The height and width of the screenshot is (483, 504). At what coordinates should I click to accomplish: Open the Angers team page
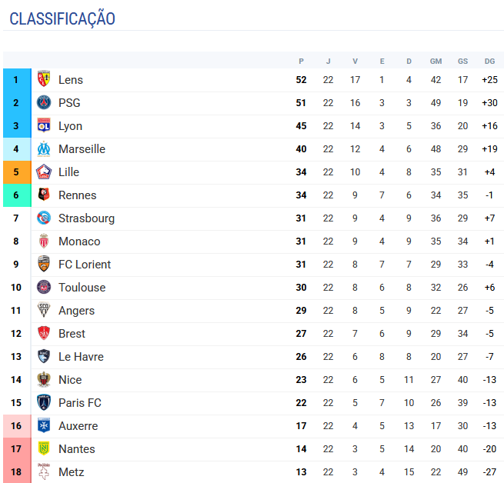(x=76, y=310)
